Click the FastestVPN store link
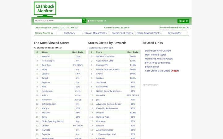 (102, 87)
